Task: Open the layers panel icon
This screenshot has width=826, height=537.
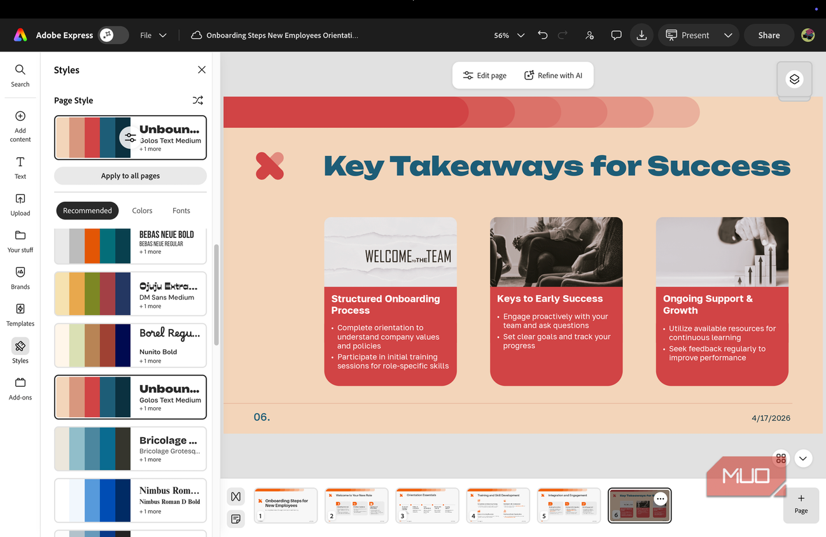Action: 794,80
